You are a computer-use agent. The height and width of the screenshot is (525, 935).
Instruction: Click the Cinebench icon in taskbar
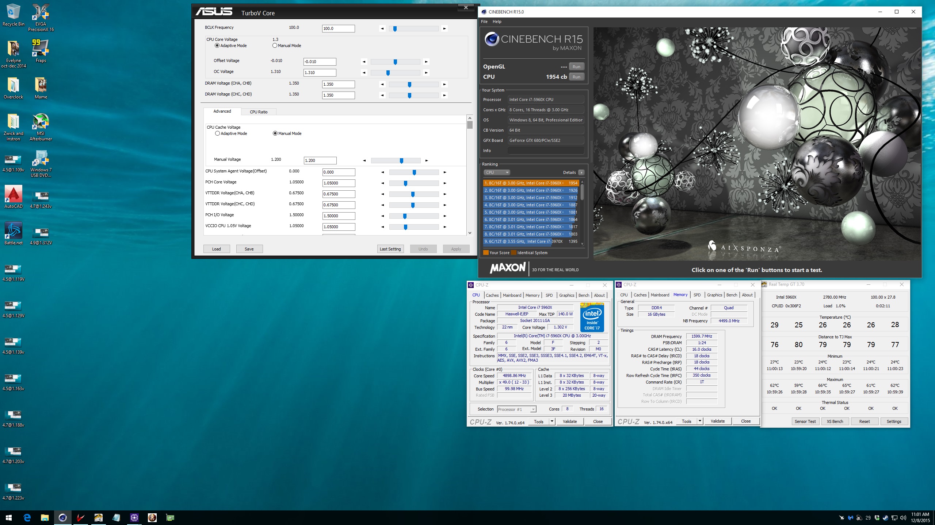[x=62, y=517]
